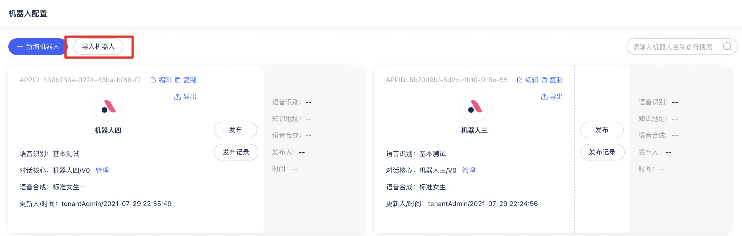Screen dimensions: 742x236
Task: Click the 复制 link on 机器人三 card
Action: (556, 80)
